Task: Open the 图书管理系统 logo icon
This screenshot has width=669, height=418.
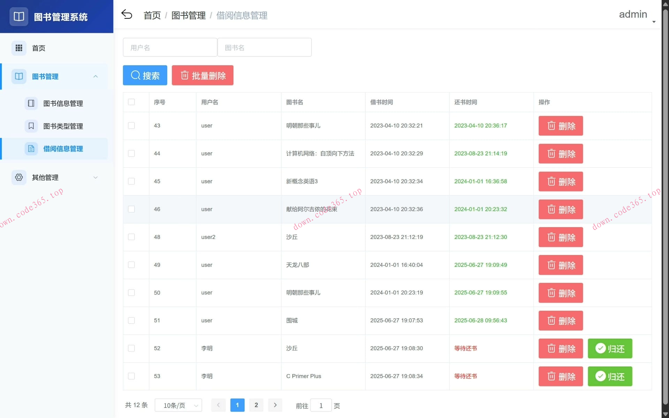Action: pos(19,16)
